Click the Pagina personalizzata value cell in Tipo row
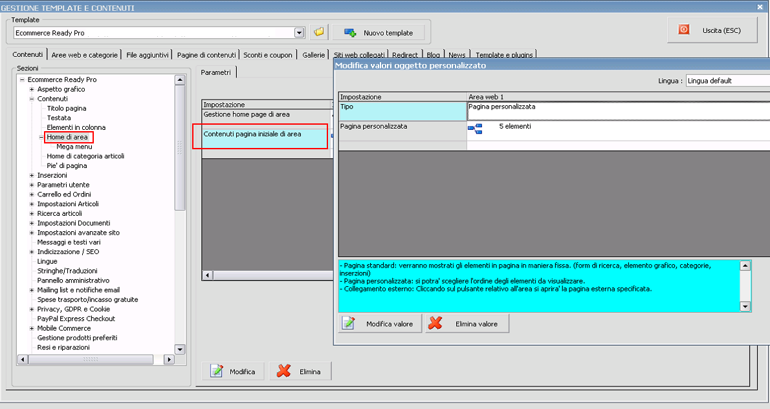Image resolution: width=770 pixels, height=409 pixels. coord(618,111)
